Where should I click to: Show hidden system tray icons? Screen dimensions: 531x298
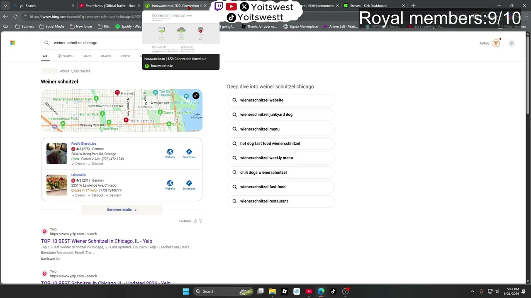pos(473,291)
